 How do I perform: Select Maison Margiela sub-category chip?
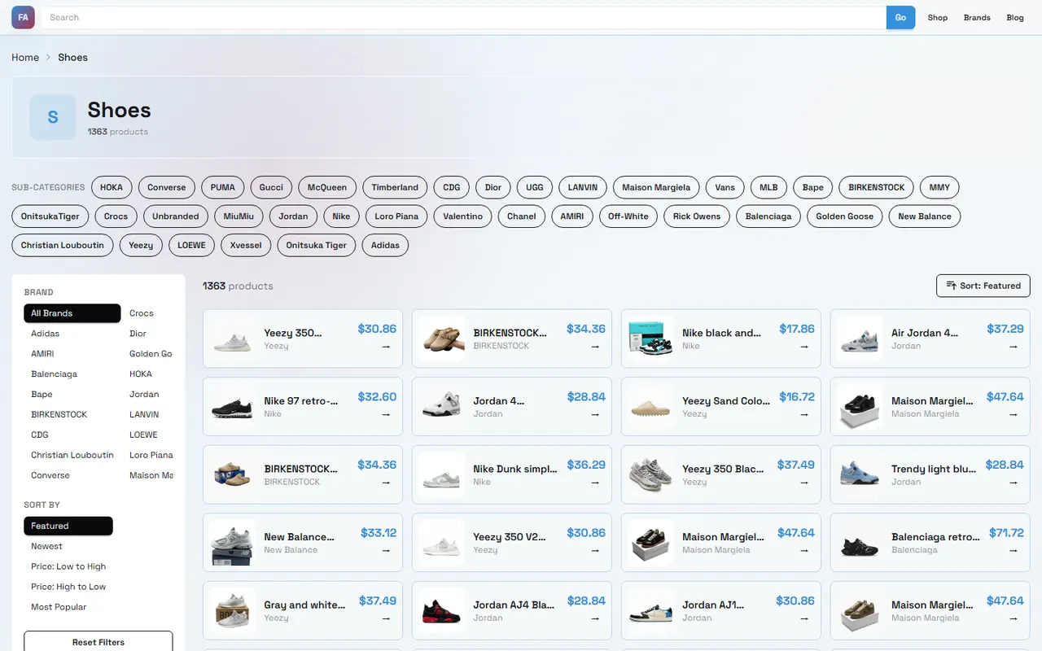pos(656,187)
